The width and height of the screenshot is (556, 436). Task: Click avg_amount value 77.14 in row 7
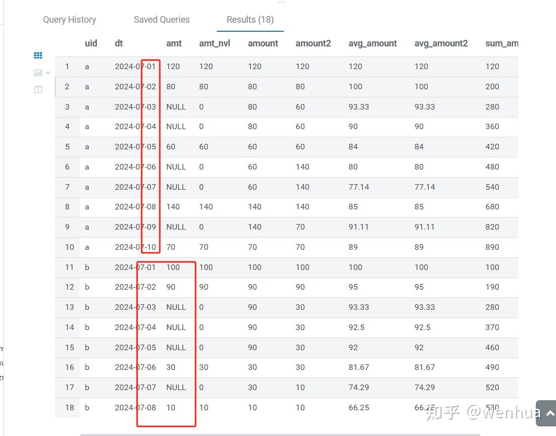pos(358,187)
